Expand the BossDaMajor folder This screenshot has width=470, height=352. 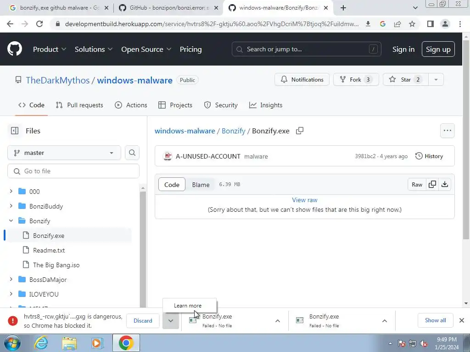[11, 279]
